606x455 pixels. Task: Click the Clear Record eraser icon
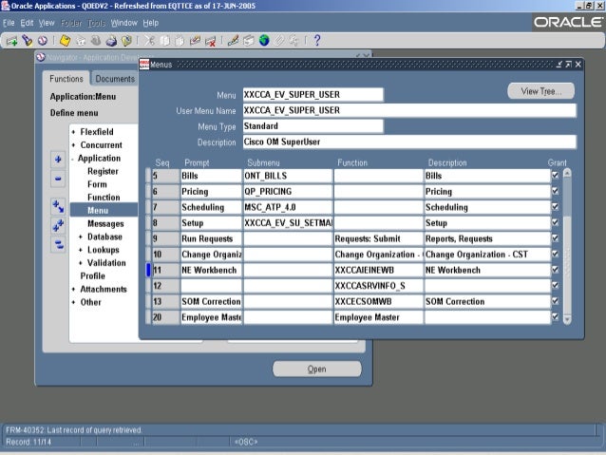click(x=195, y=41)
